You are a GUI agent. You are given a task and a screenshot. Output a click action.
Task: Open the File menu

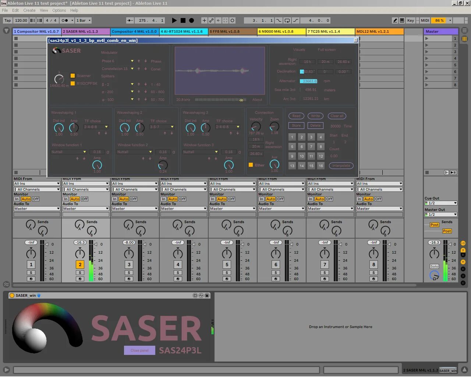(5, 10)
